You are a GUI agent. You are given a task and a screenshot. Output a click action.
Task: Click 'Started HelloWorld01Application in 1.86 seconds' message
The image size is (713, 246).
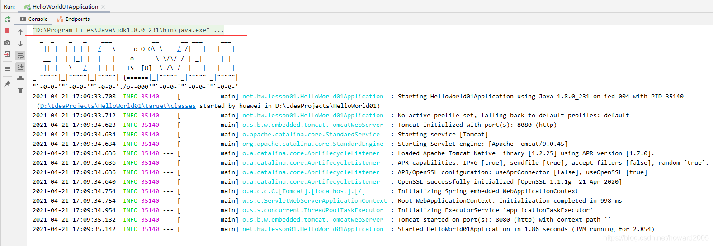[526, 229]
